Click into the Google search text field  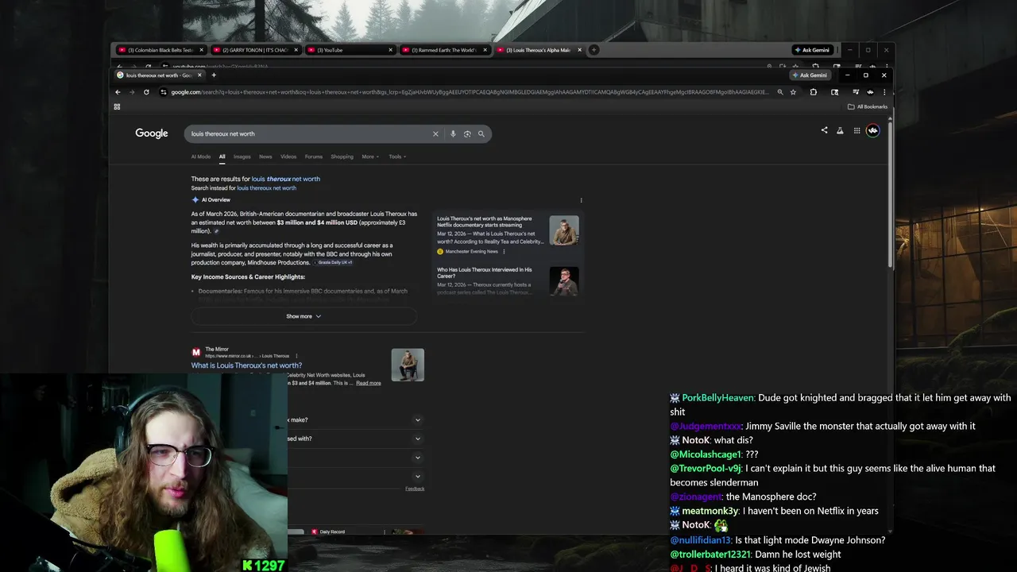pyautogui.click(x=310, y=133)
